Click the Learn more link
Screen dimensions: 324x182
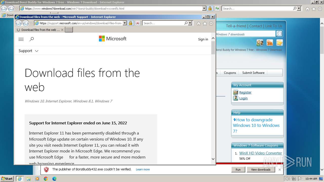(143, 169)
